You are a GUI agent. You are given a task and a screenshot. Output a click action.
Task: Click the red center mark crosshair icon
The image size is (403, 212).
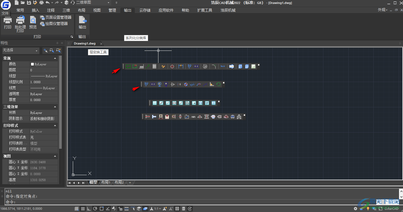[172, 66]
